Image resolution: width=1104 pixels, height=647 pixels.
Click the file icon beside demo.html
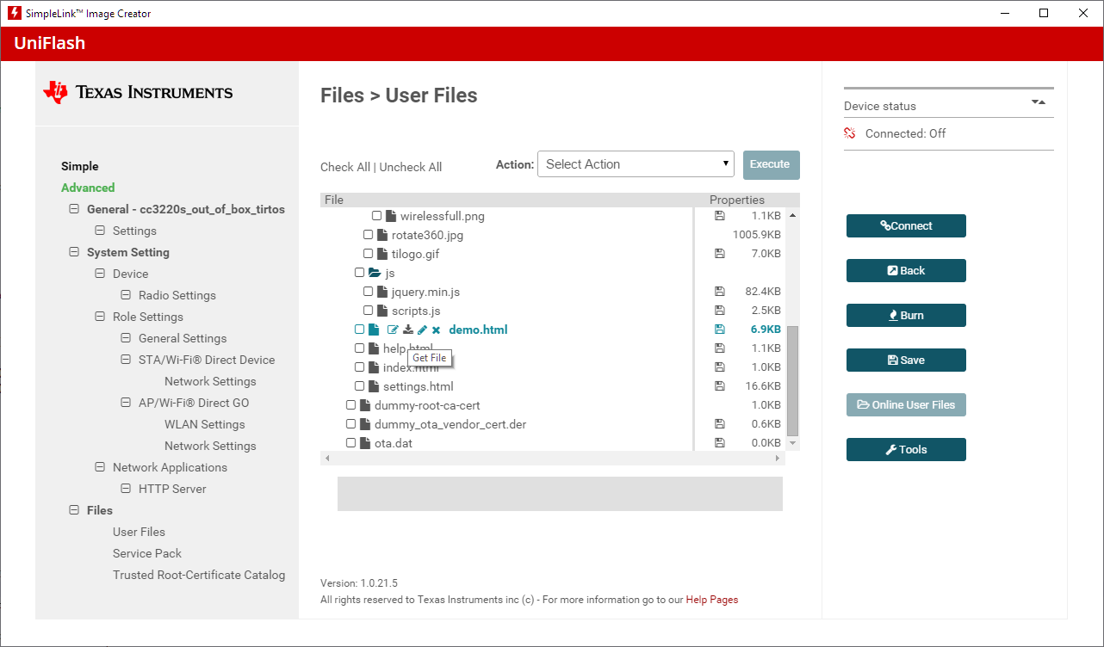tap(374, 330)
